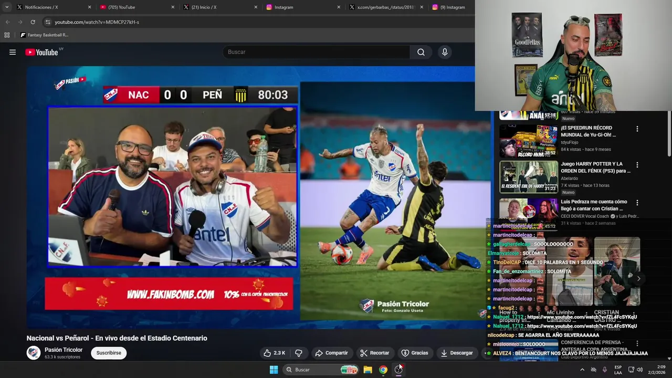
Task: Open the Yu-Gi-Oh speedrun récord thumbnail
Action: pos(529,141)
